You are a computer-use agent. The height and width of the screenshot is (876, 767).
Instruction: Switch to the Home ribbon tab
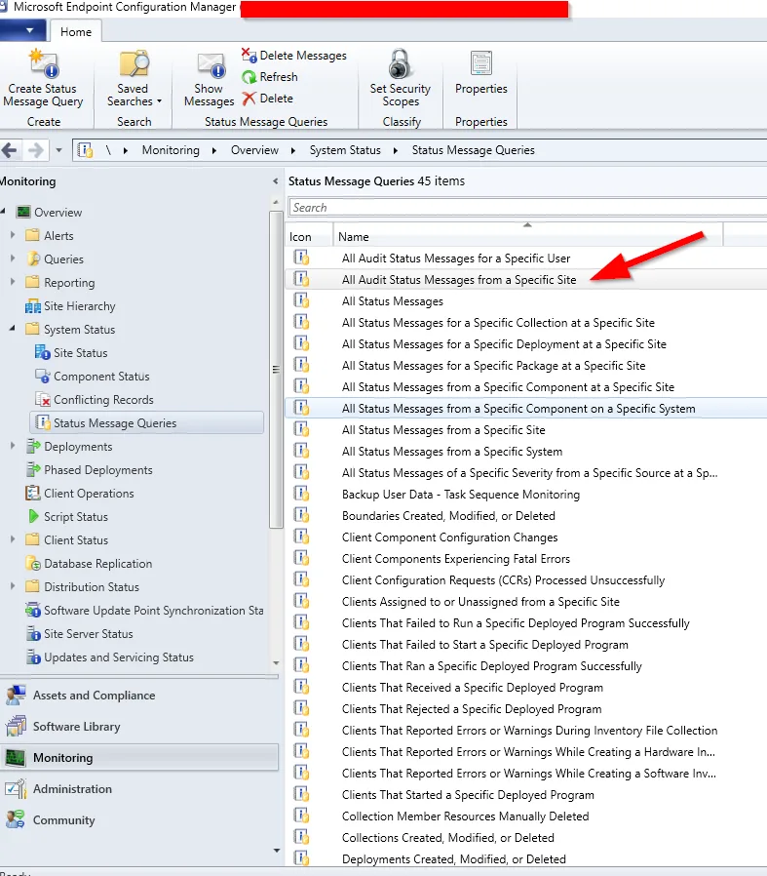76,32
